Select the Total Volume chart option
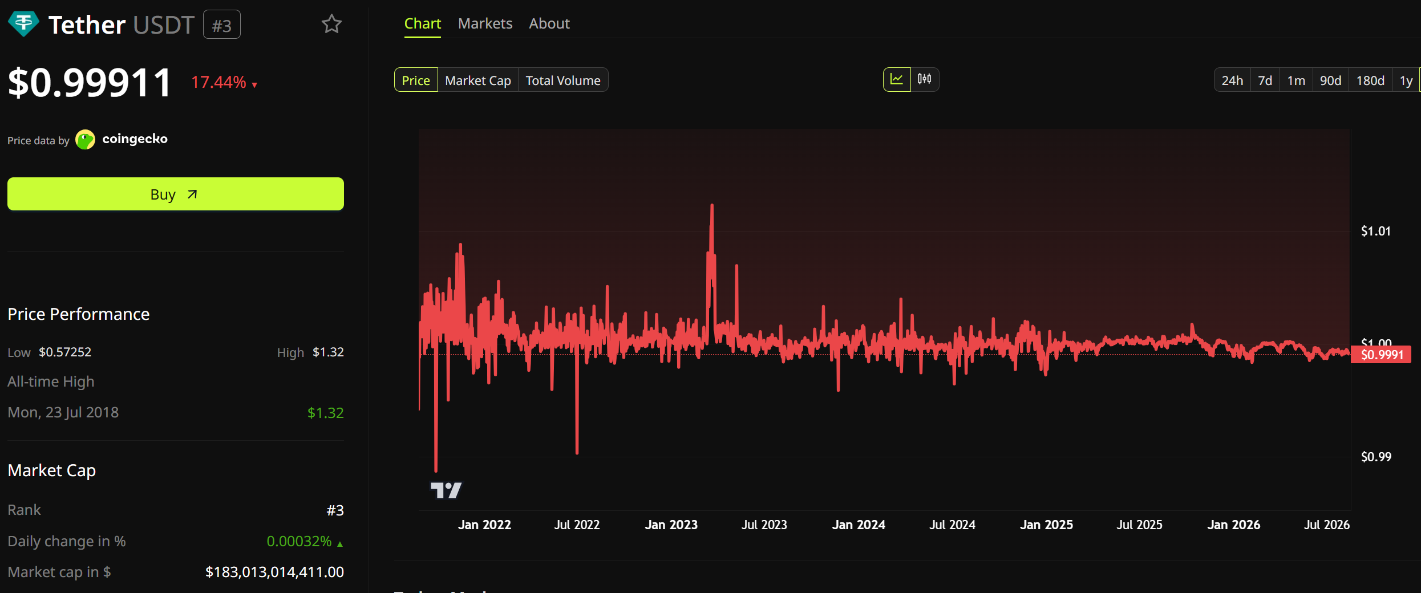 (563, 80)
